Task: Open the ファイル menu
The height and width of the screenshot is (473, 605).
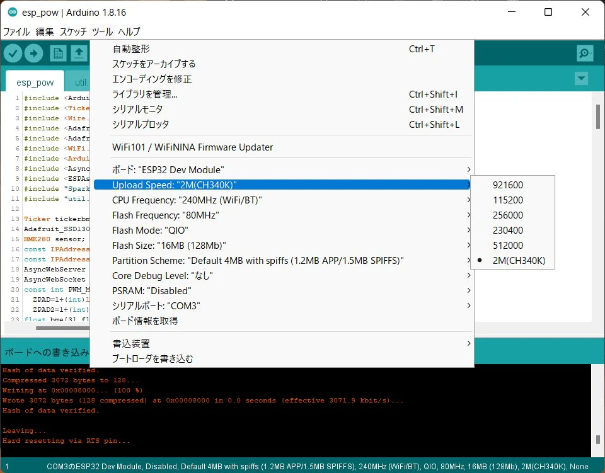Action: [x=16, y=31]
